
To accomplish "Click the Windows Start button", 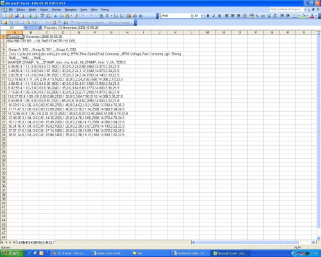I will (x=12, y=253).
